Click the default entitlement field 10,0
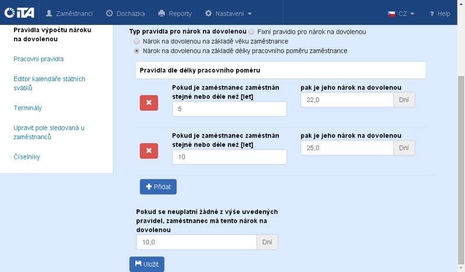Screen dimensions: 465x272 click(195, 242)
